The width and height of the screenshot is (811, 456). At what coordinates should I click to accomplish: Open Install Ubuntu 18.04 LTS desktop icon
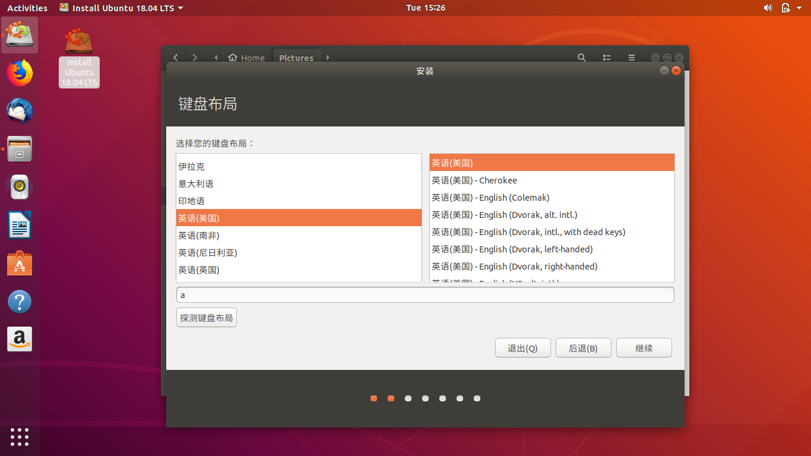pos(79,58)
